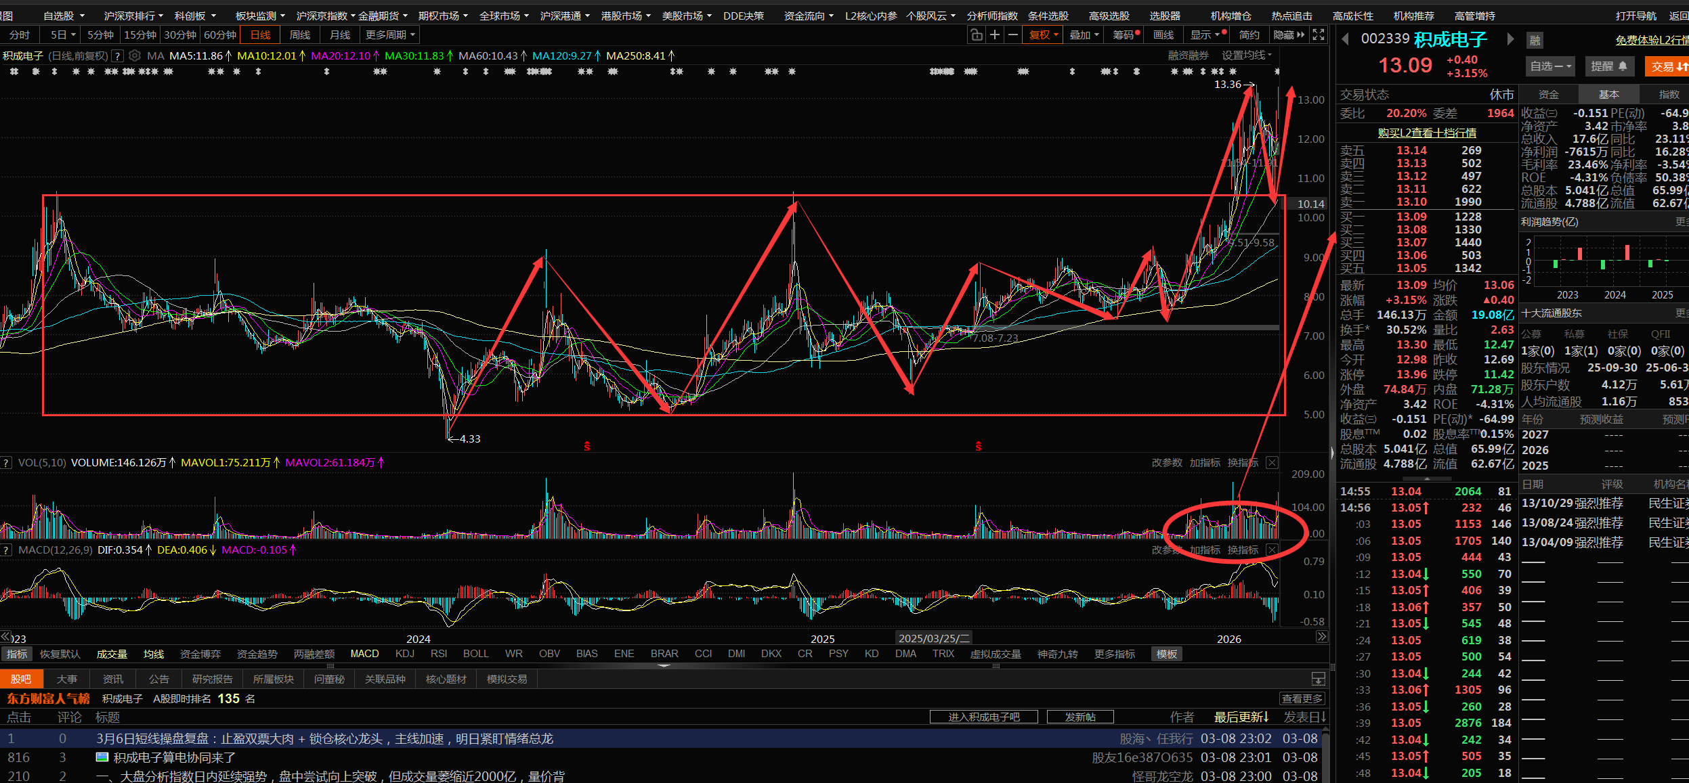Viewport: 1689px width, 783px height.
Task: Zoom out chart with minus icon
Action: pos(1012,35)
